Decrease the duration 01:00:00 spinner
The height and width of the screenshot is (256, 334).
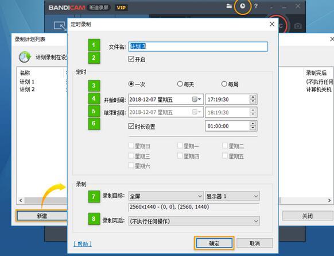[x=253, y=128]
